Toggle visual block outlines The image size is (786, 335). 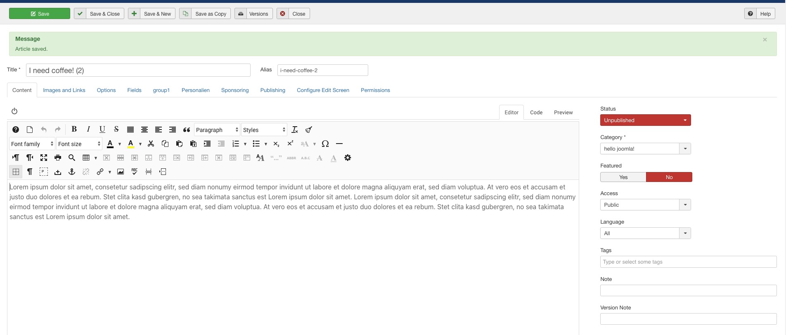[x=44, y=172]
